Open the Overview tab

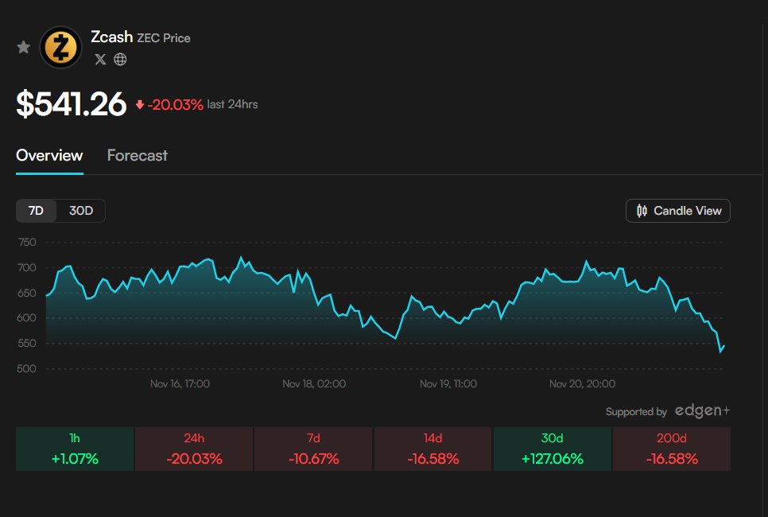pos(48,155)
